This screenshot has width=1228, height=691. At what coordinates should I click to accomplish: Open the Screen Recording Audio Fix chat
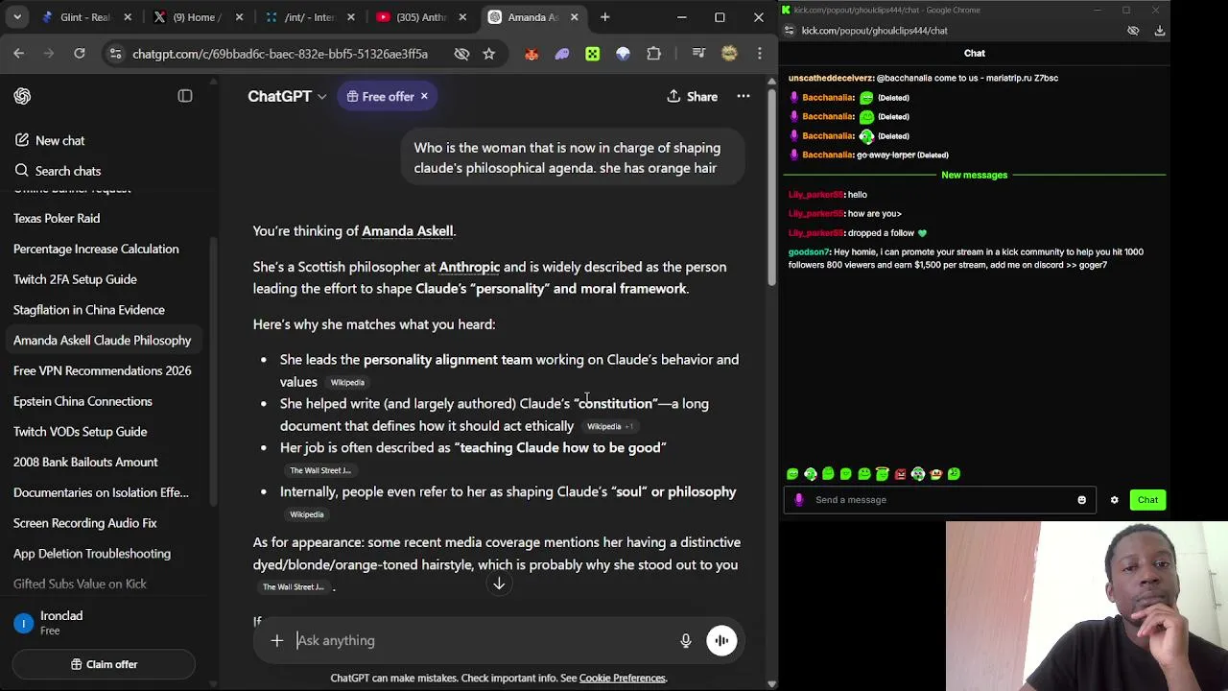click(85, 523)
